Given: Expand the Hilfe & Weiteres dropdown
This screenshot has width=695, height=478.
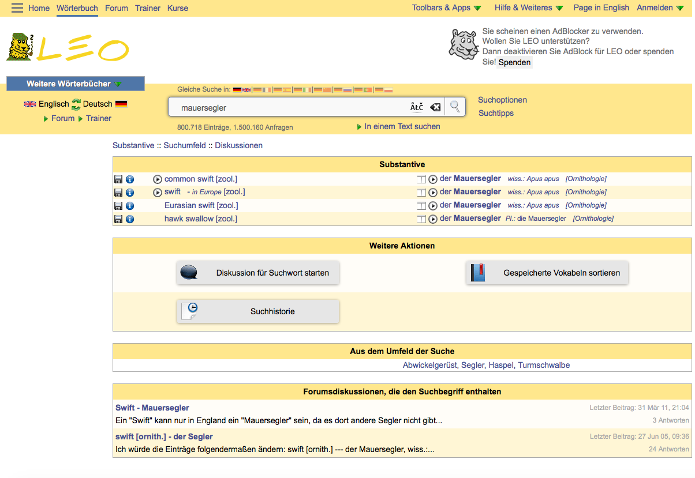Looking at the screenshot, I should coord(529,7).
